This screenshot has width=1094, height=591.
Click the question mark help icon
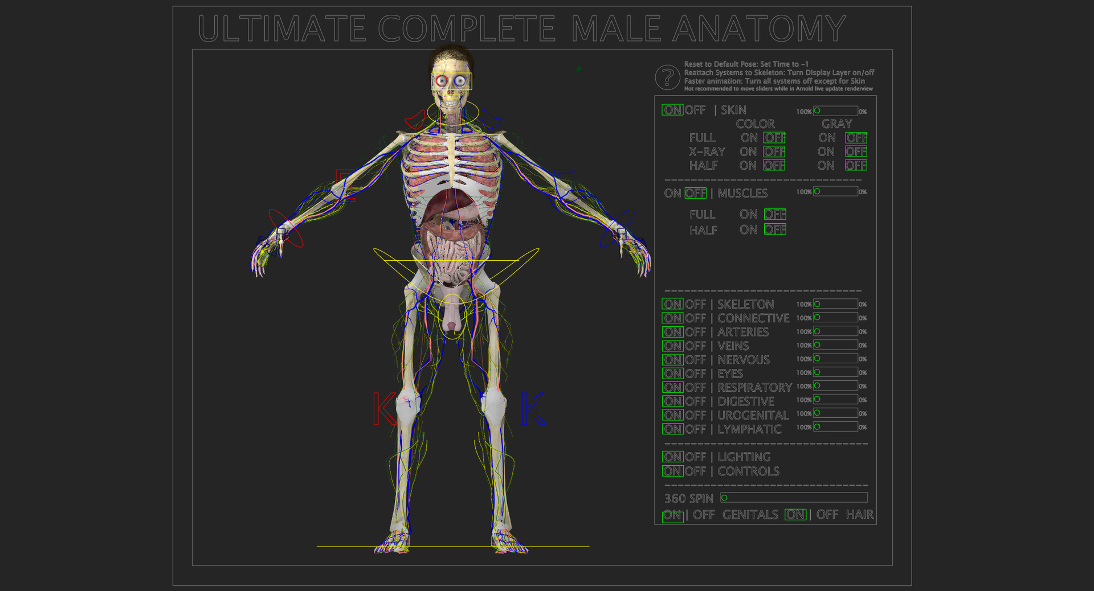(667, 77)
